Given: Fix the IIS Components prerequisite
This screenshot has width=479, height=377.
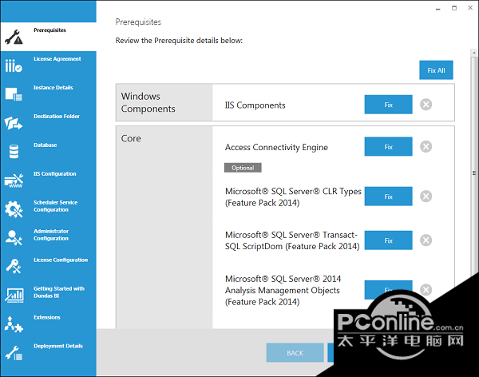Looking at the screenshot, I should click(x=388, y=105).
